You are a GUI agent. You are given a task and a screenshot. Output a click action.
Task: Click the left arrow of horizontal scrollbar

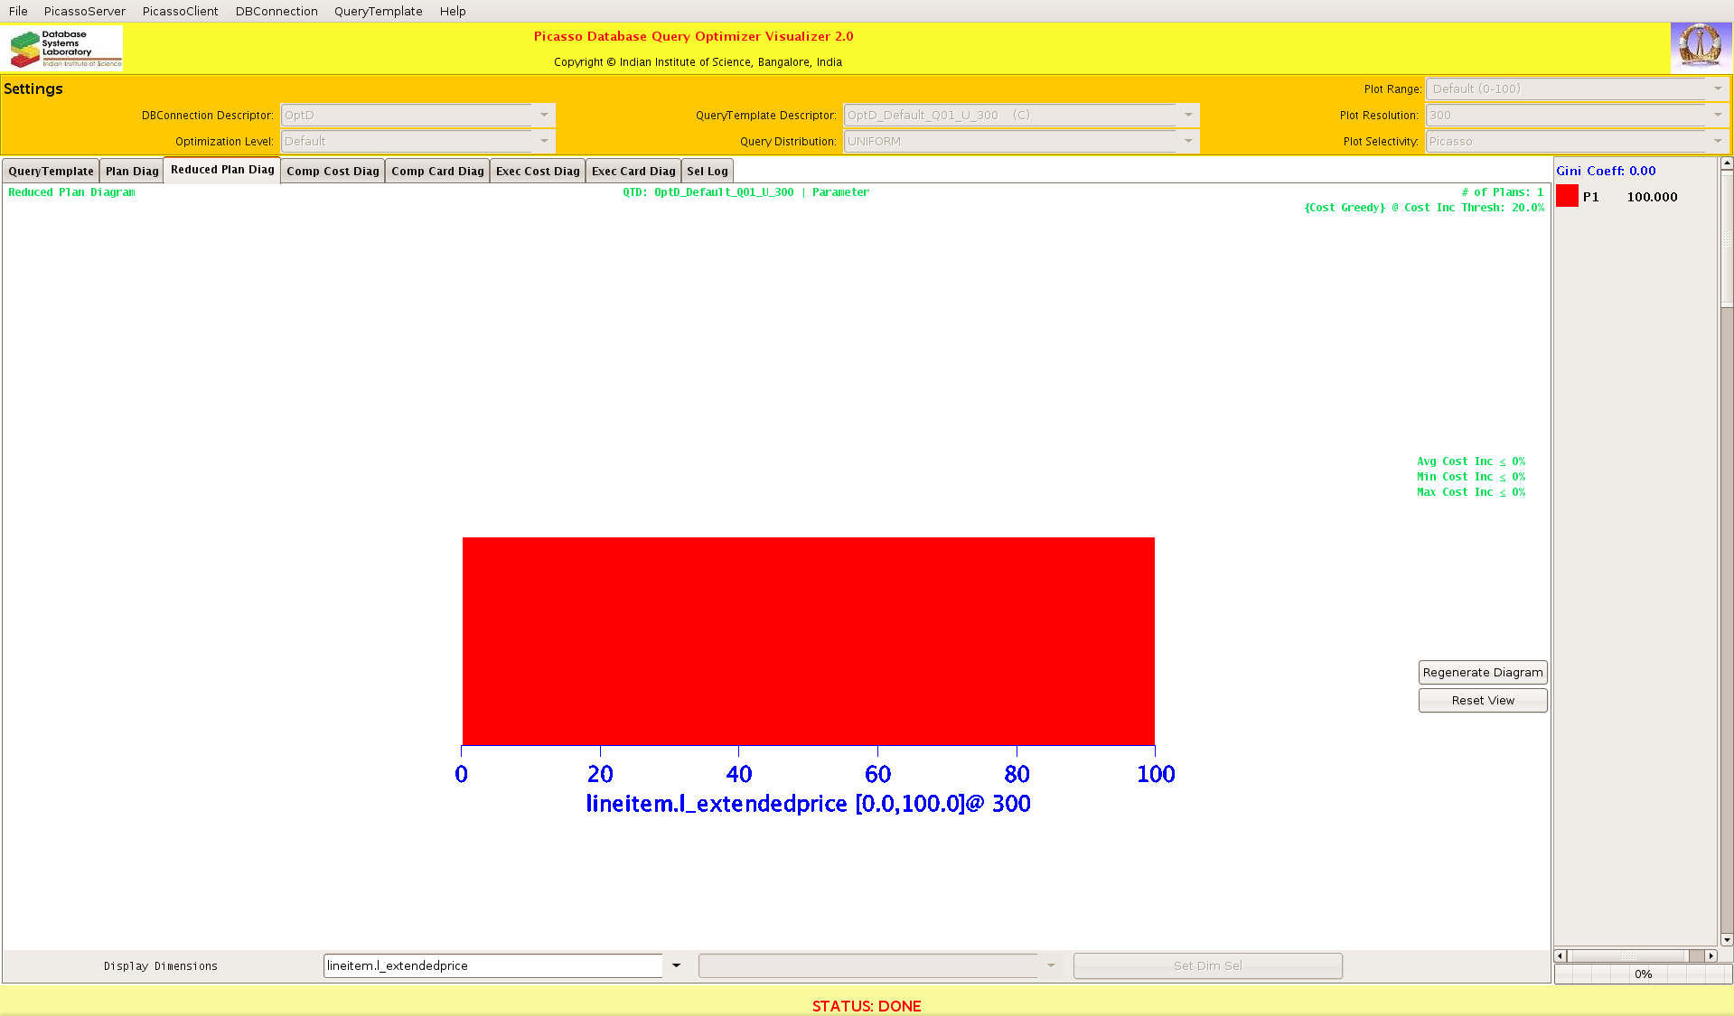tap(1561, 955)
